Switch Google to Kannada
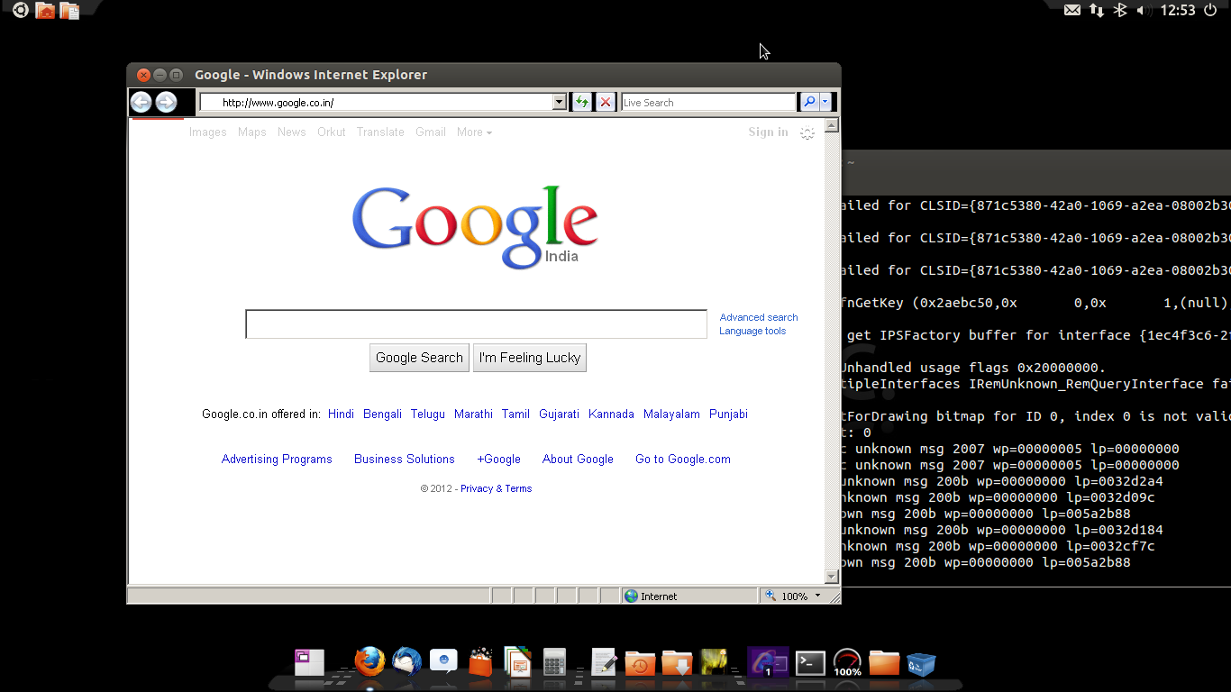Viewport: 1231px width, 692px height. 611,414
